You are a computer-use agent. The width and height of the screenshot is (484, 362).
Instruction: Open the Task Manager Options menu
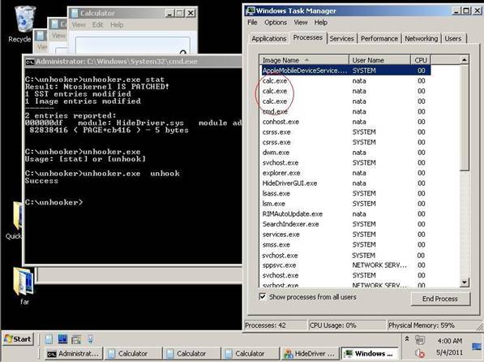276,23
